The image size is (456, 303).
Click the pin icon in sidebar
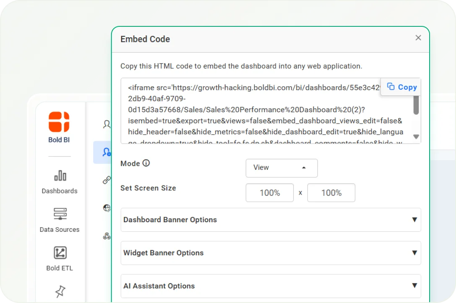60,292
